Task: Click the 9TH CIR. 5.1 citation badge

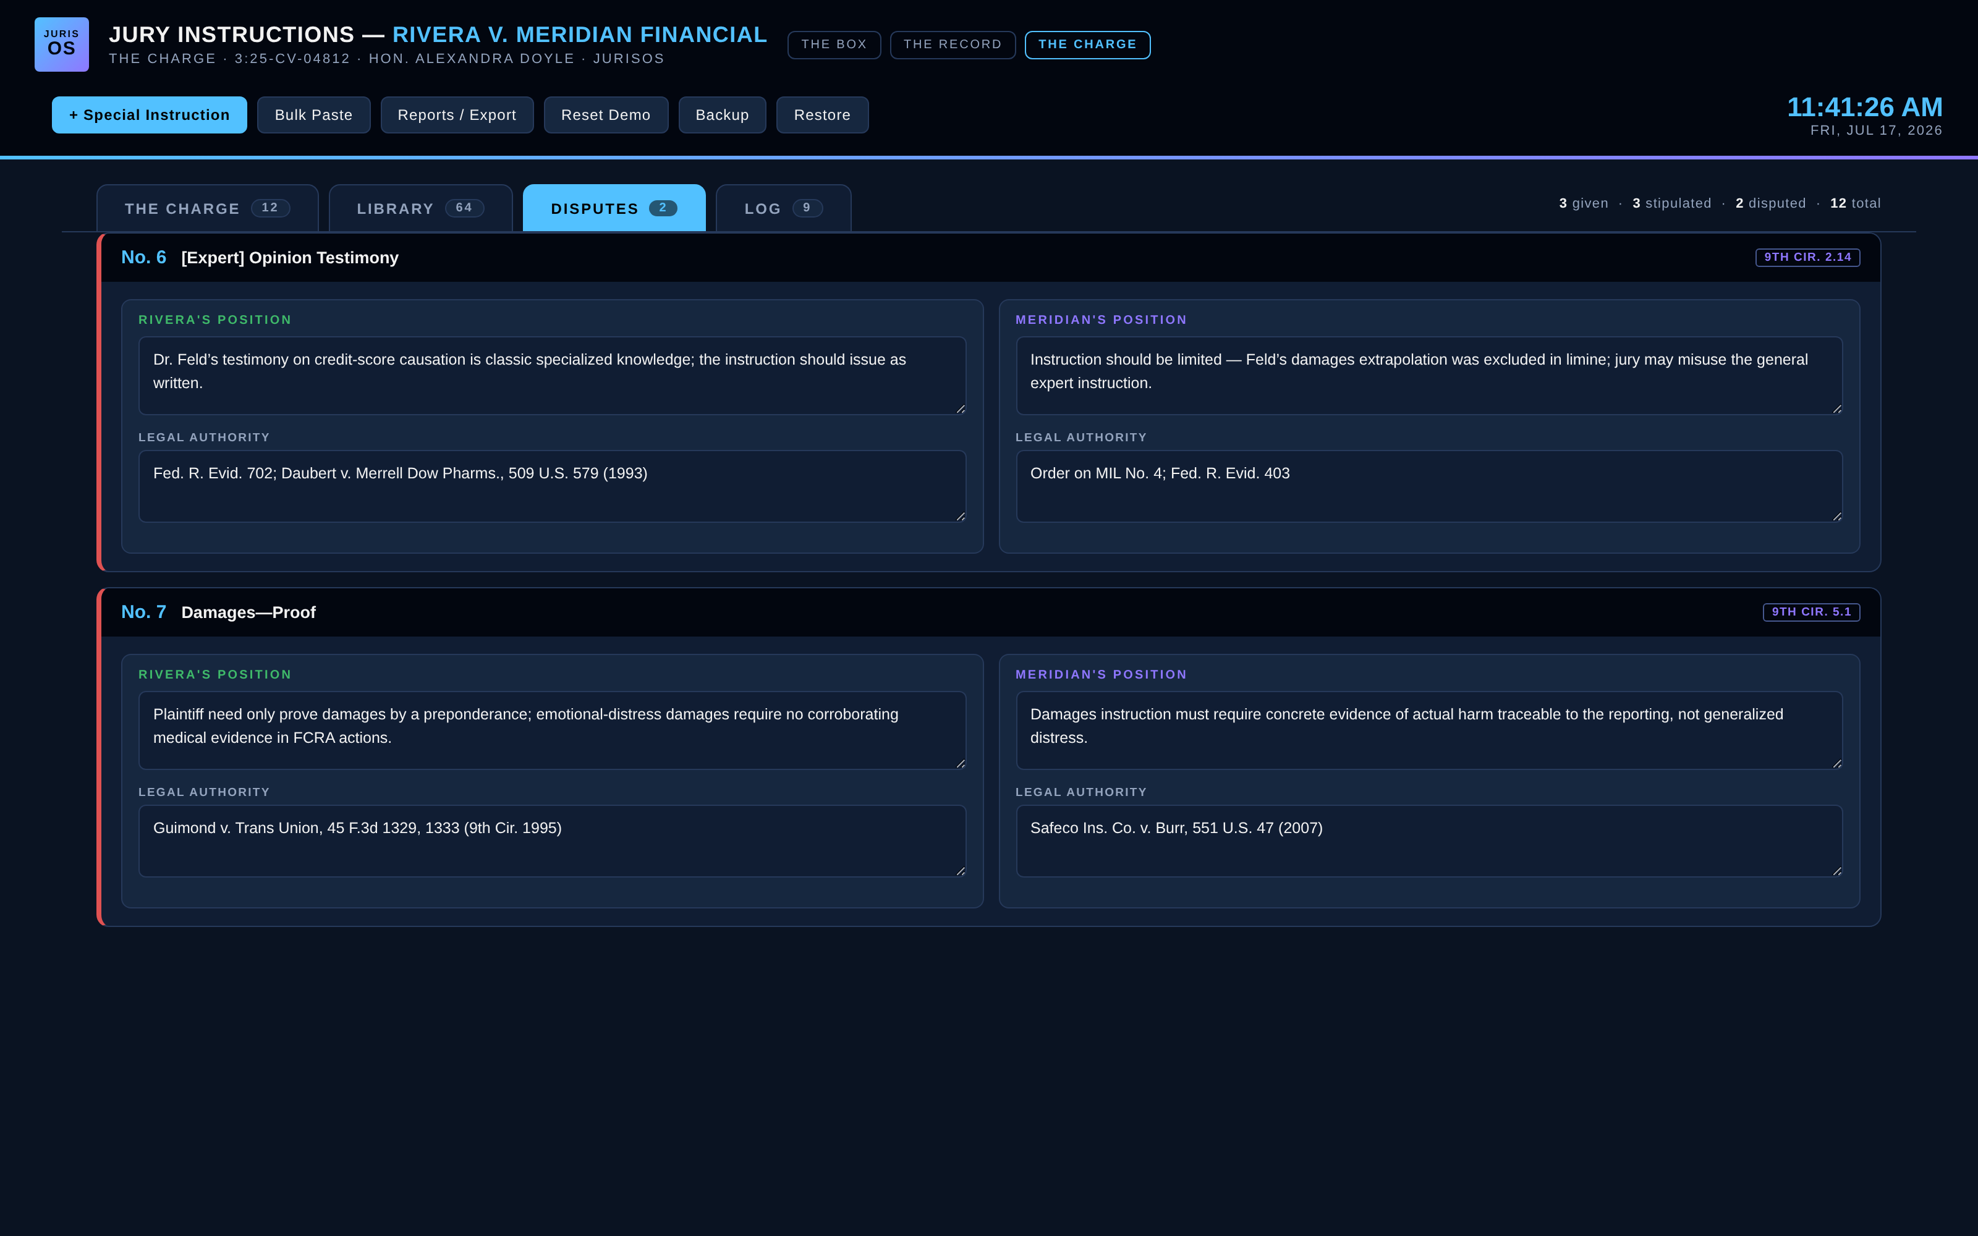Action: tap(1811, 612)
